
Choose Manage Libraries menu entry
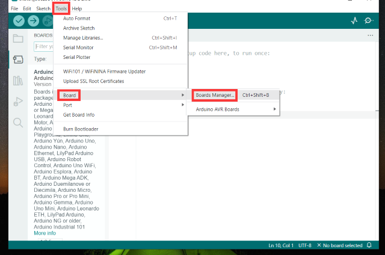(x=120, y=38)
